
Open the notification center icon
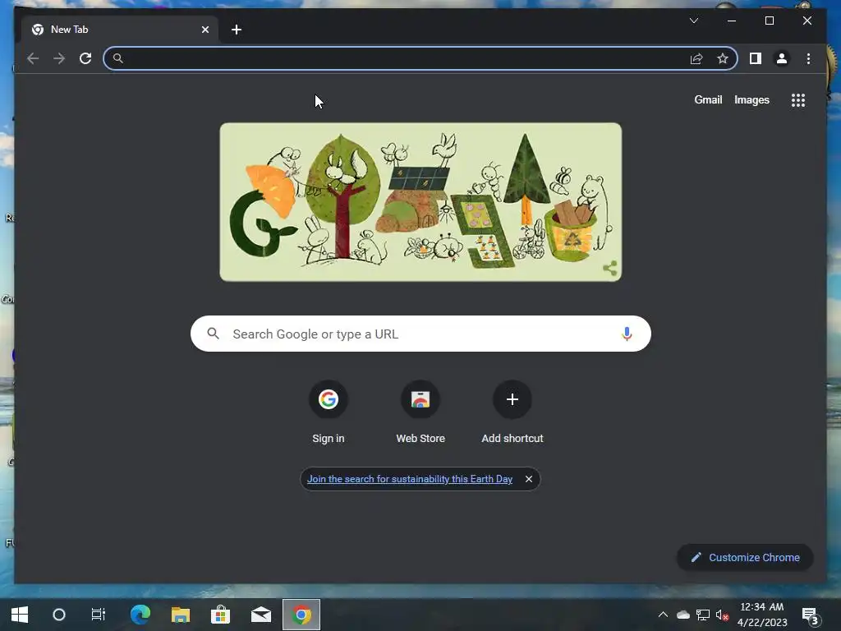pos(811,616)
